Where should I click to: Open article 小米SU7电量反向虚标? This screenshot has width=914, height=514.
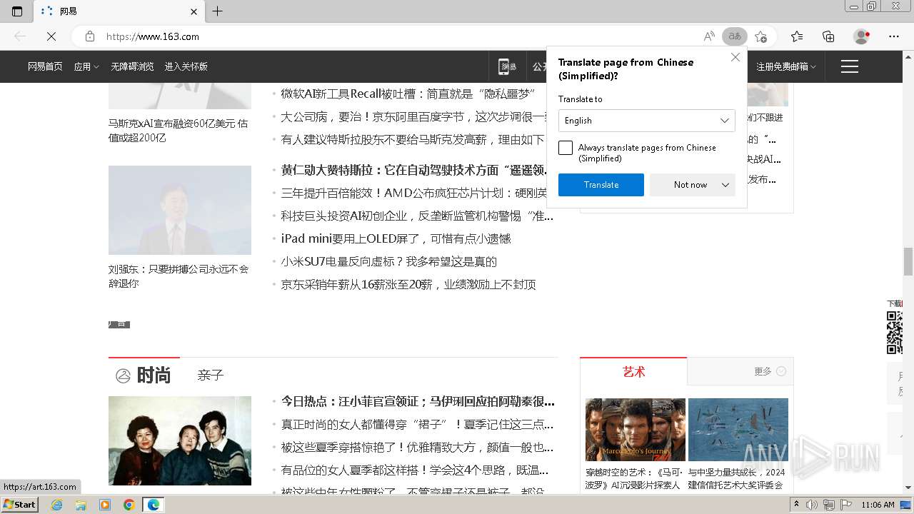pos(388,261)
